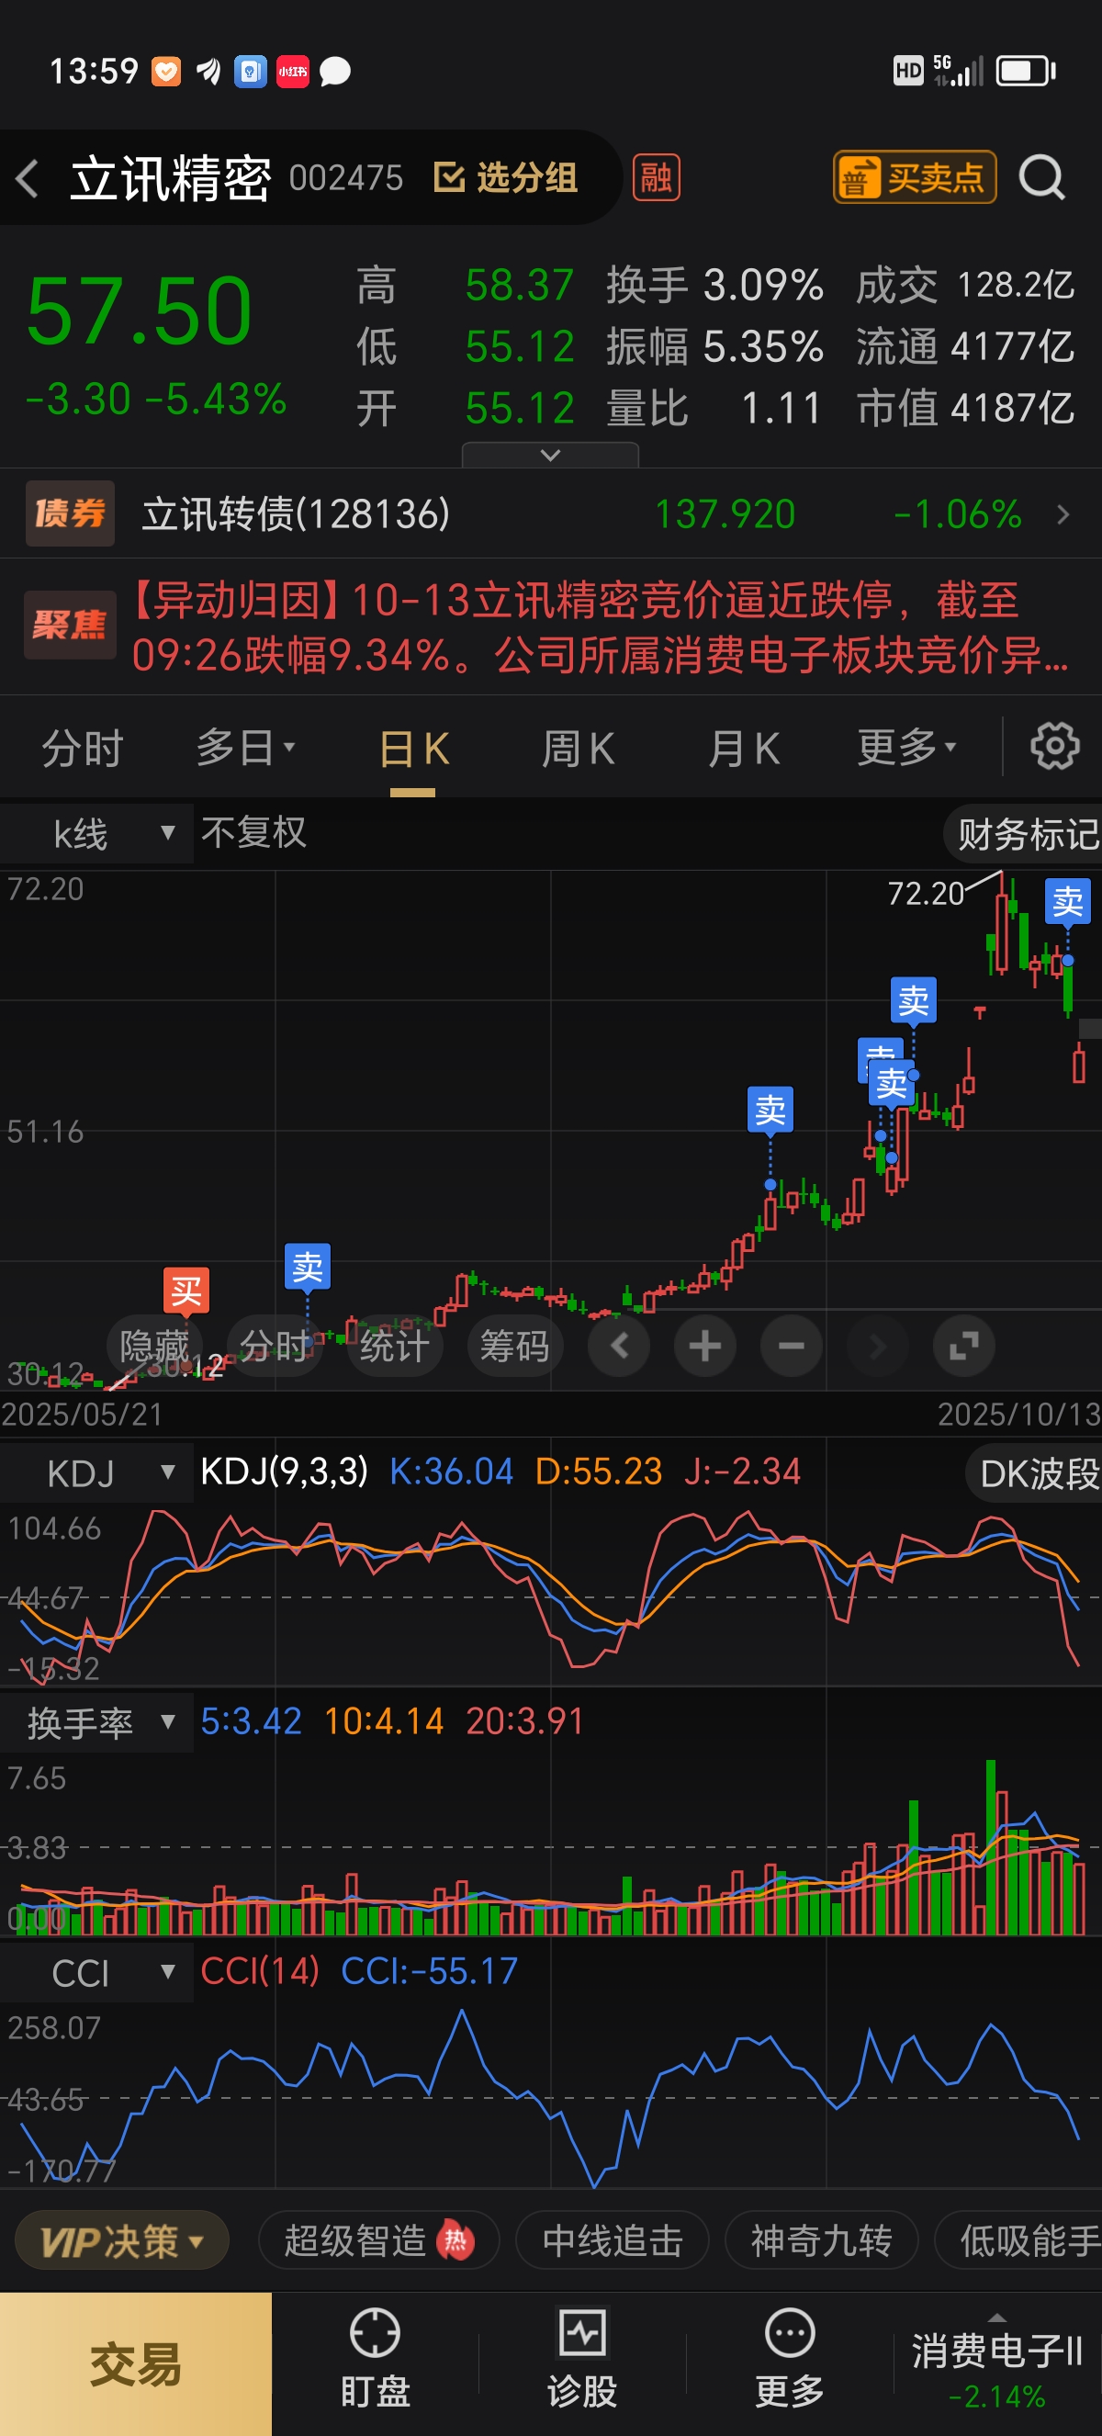The width and height of the screenshot is (1102, 2436).
Task: Select the 日K tab
Action: [x=413, y=749]
